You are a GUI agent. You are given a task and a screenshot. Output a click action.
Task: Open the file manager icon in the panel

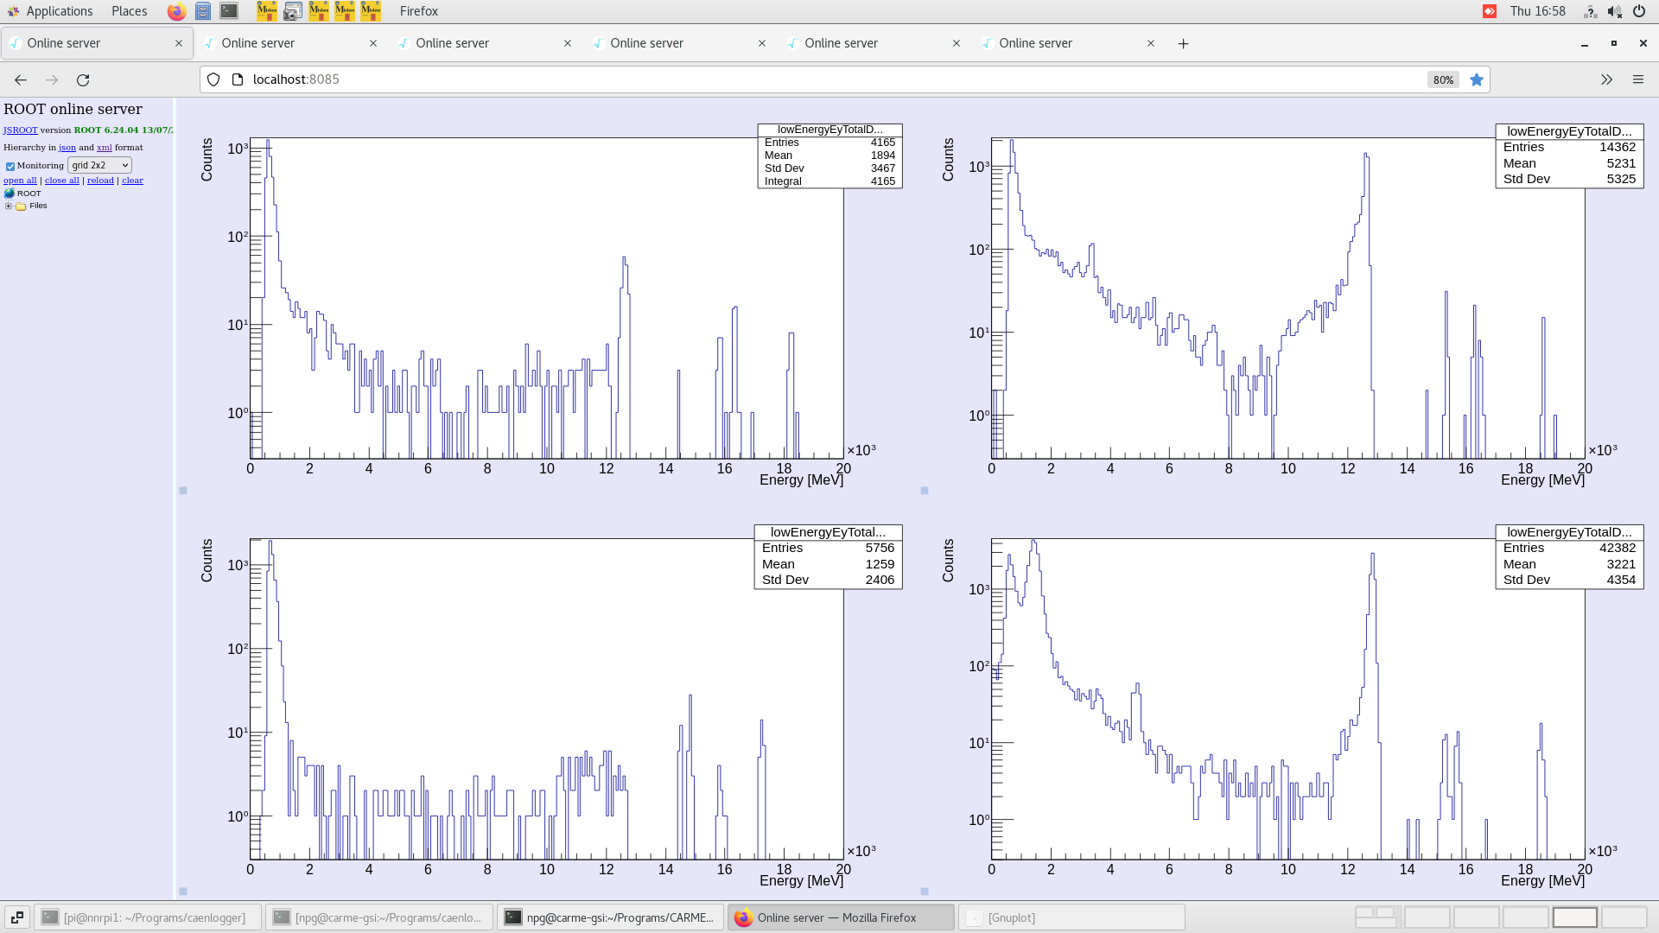tap(203, 11)
